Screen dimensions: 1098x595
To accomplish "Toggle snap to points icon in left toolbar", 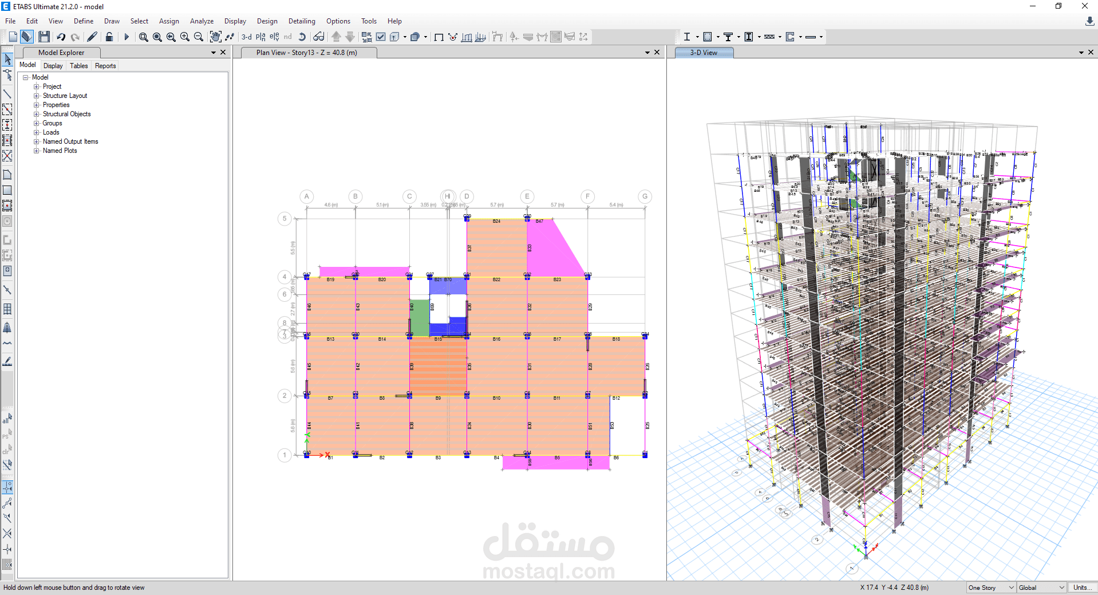I will point(7,487).
